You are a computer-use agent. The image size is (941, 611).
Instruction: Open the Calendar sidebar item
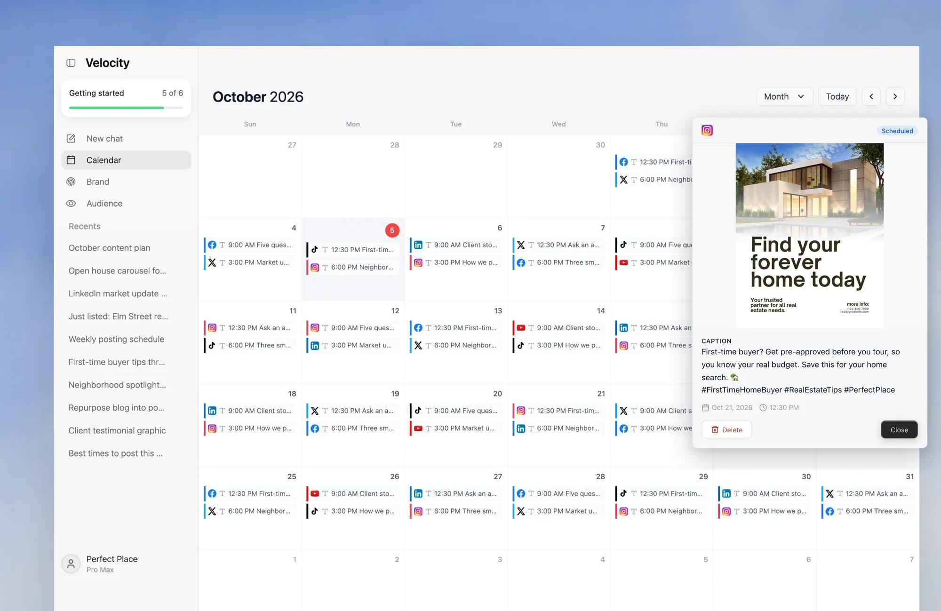[126, 160]
